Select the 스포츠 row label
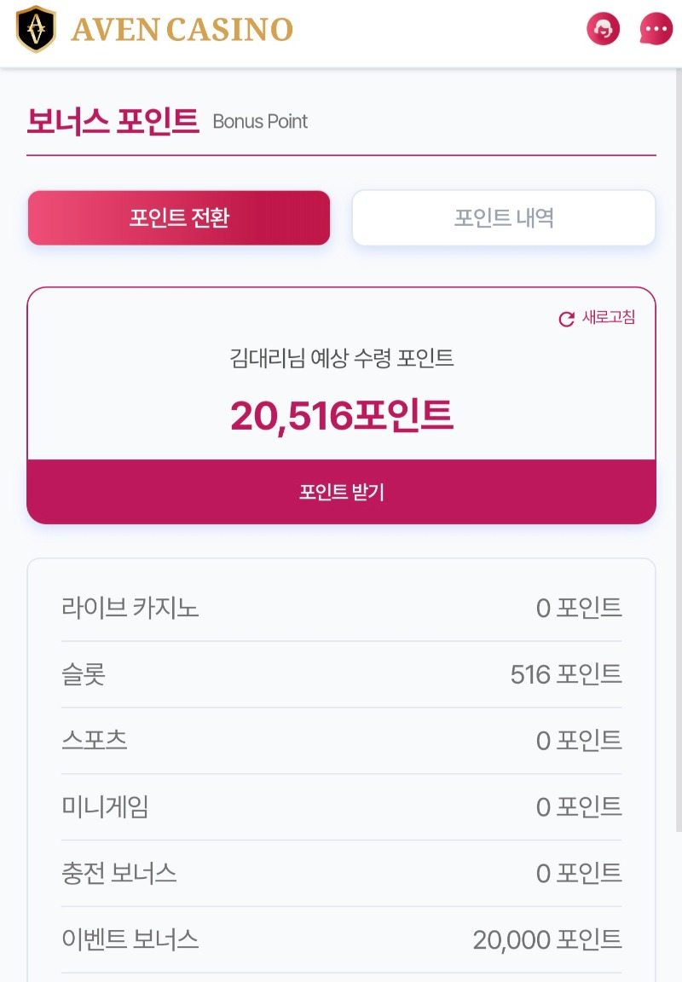The image size is (682, 982). pos(95,740)
